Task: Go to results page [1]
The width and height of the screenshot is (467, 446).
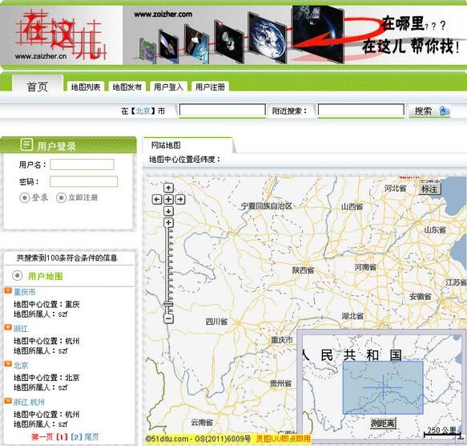Action: [62, 437]
